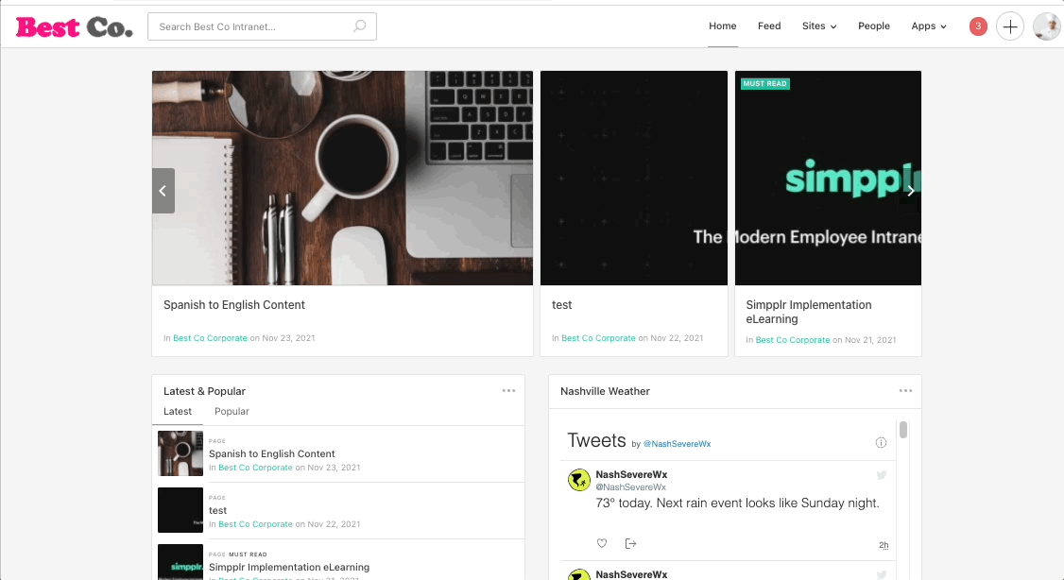Click NashSevereWx avatar on first tweet
This screenshot has height=580, width=1064.
point(579,480)
